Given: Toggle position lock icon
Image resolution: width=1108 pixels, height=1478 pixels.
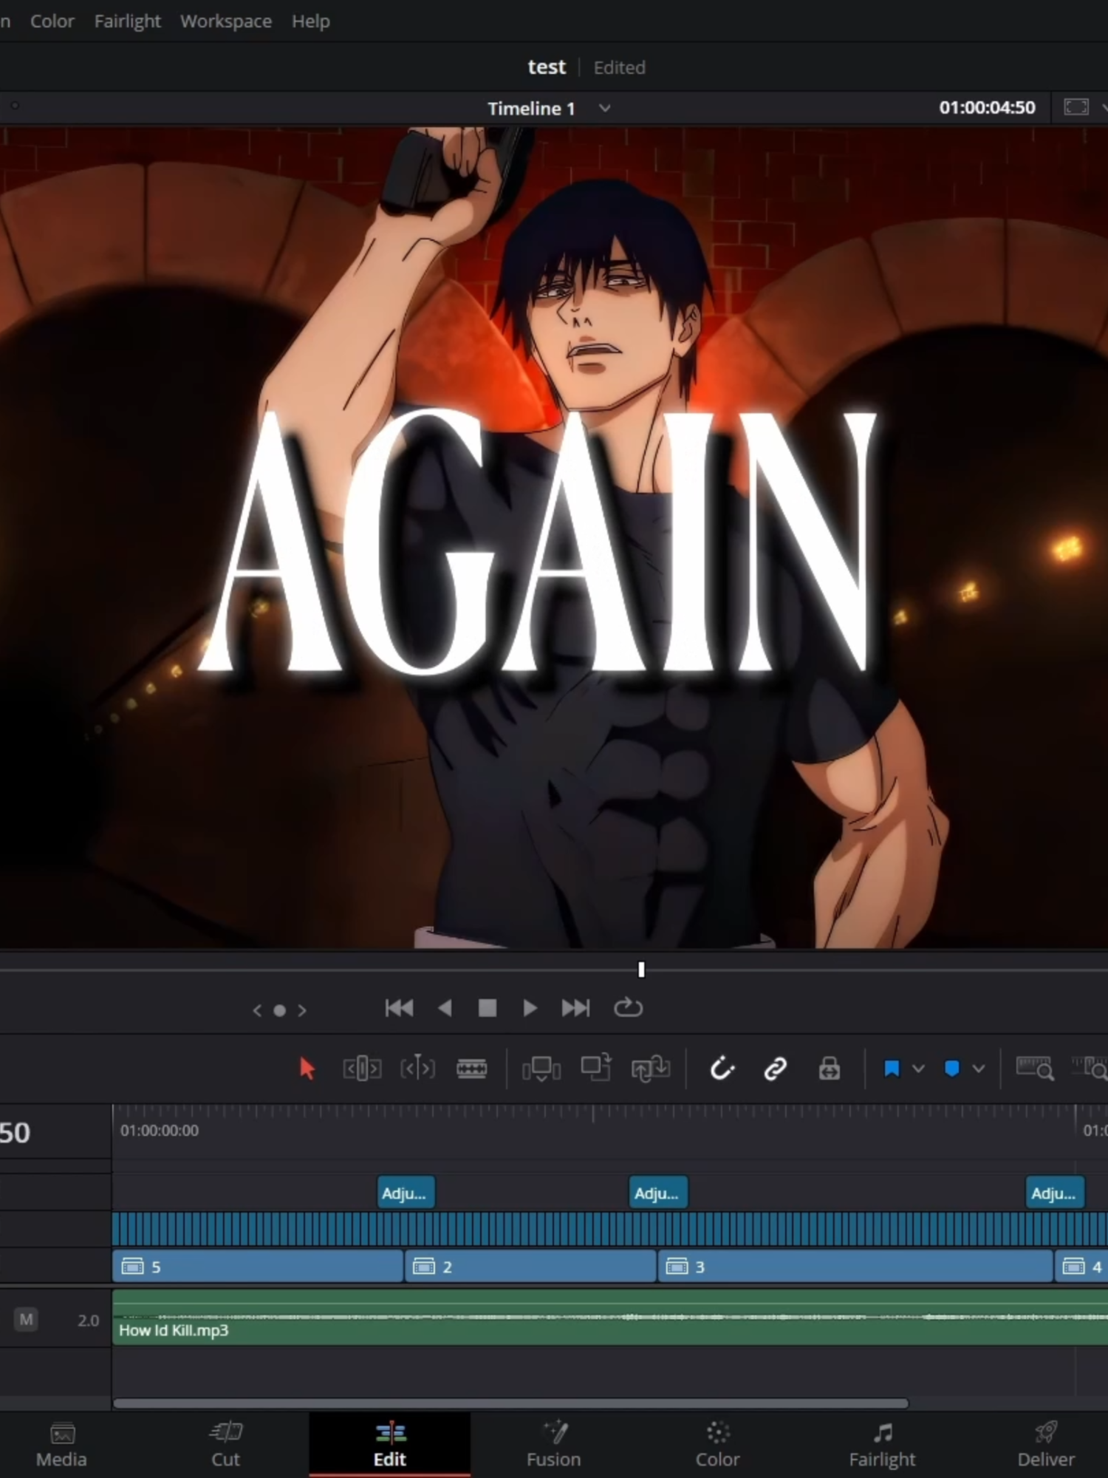Looking at the screenshot, I should pyautogui.click(x=829, y=1069).
